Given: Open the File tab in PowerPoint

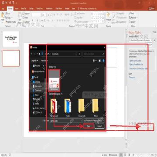Looking at the screenshot, I should [x=3, y=9].
